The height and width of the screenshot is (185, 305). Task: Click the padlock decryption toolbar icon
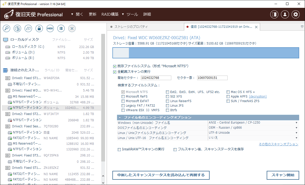(x=39, y=28)
